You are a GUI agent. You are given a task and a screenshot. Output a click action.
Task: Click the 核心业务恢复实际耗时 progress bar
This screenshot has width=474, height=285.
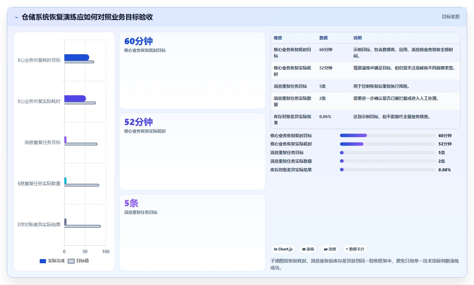pos(388,144)
